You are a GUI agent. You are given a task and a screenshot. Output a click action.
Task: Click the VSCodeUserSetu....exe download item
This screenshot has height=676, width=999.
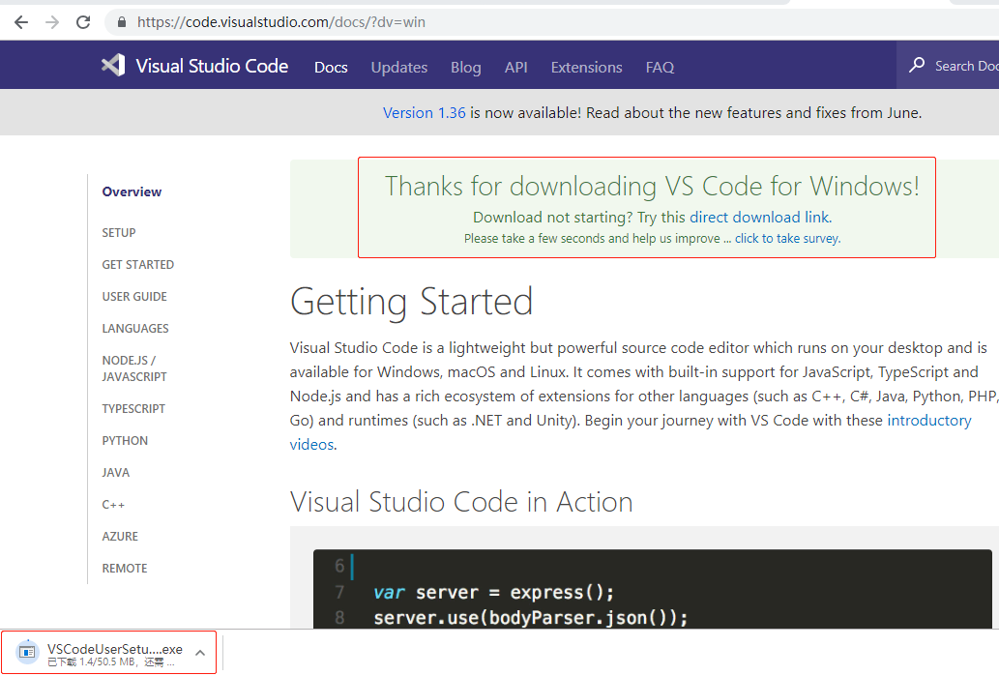pyautogui.click(x=109, y=652)
